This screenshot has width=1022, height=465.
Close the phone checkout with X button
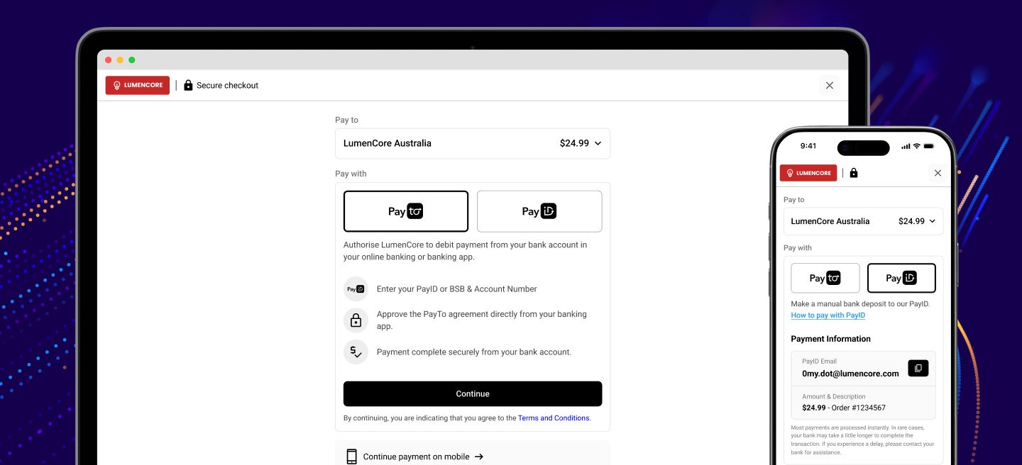point(938,173)
